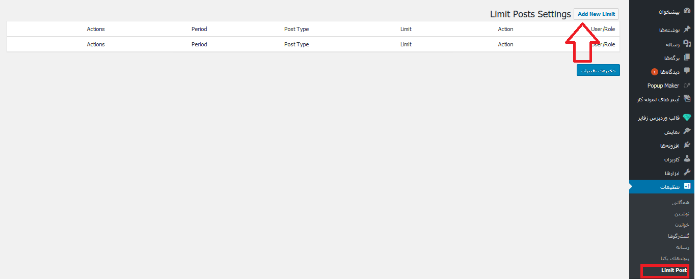Click the comments pending count badge
700x279 pixels.
[x=655, y=72]
